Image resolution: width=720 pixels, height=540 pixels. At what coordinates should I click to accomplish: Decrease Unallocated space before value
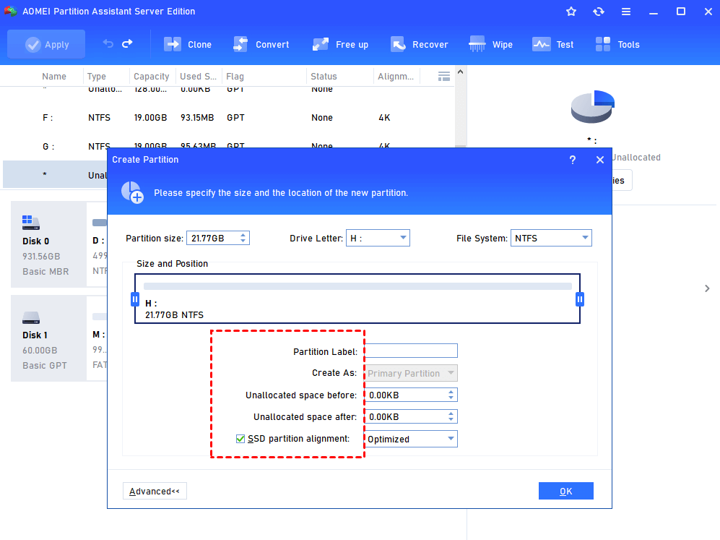(451, 398)
